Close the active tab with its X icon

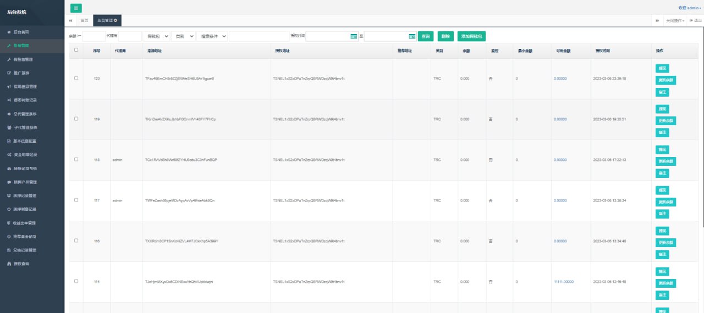[116, 20]
